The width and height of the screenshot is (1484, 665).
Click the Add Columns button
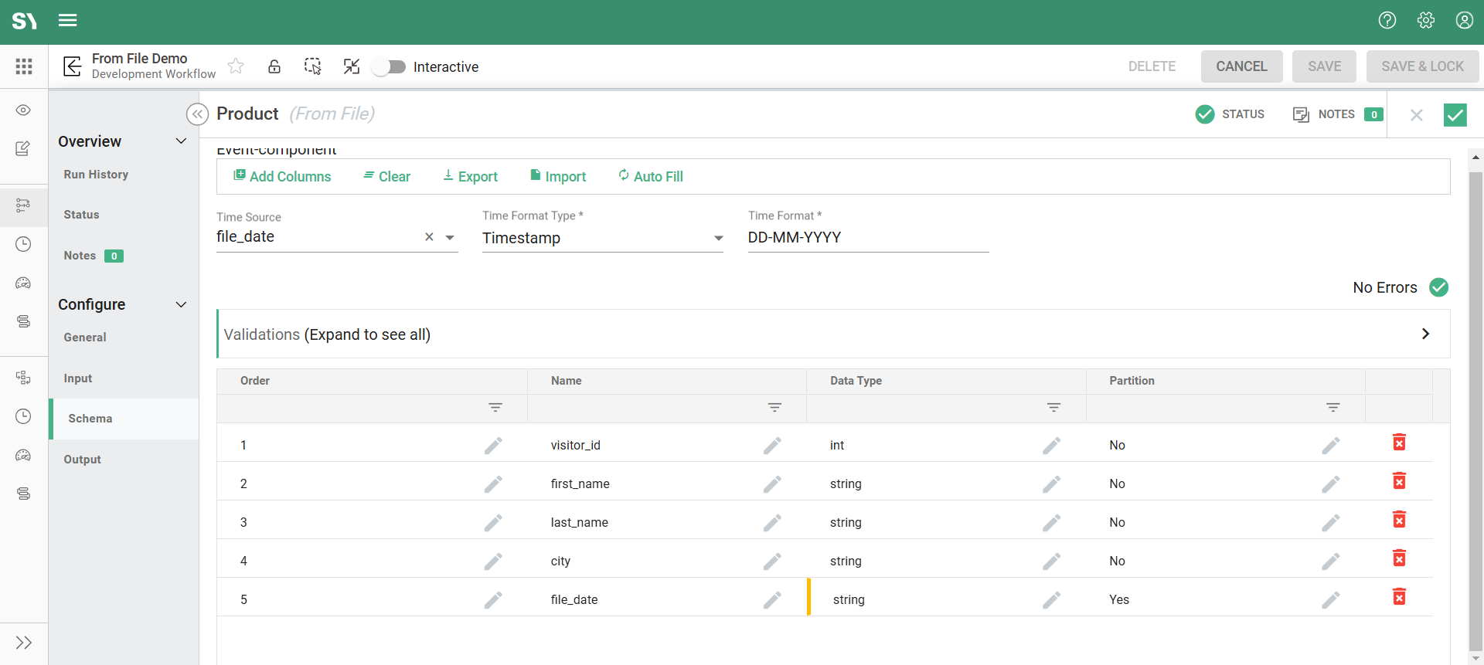coord(282,176)
